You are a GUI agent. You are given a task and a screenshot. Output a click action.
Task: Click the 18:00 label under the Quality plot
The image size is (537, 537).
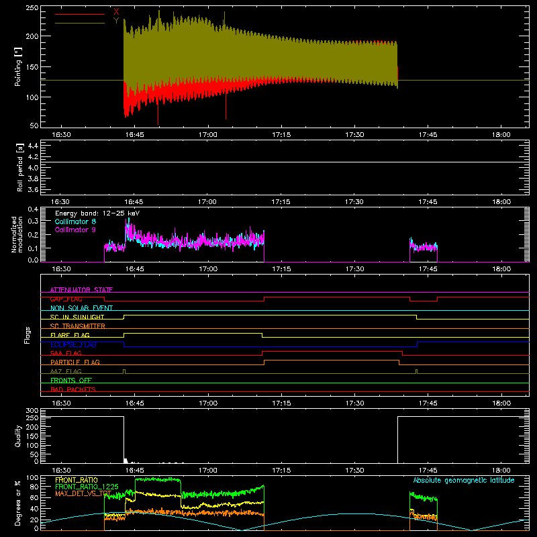501,471
